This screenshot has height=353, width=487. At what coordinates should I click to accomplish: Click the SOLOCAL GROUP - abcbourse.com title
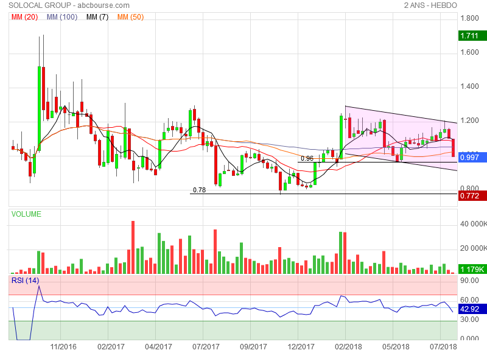(69, 5)
